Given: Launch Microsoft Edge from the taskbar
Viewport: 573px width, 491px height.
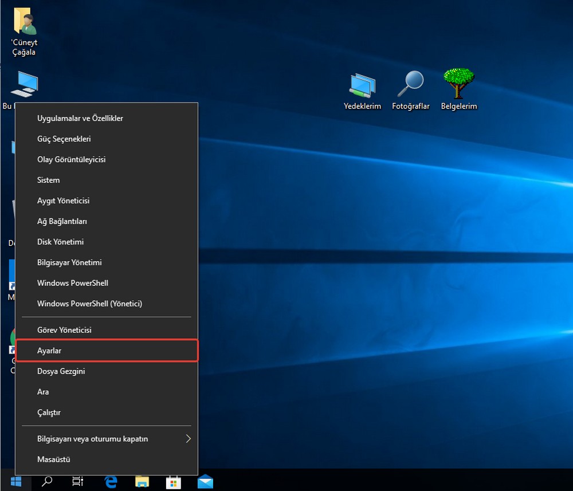Looking at the screenshot, I should pos(111,481).
